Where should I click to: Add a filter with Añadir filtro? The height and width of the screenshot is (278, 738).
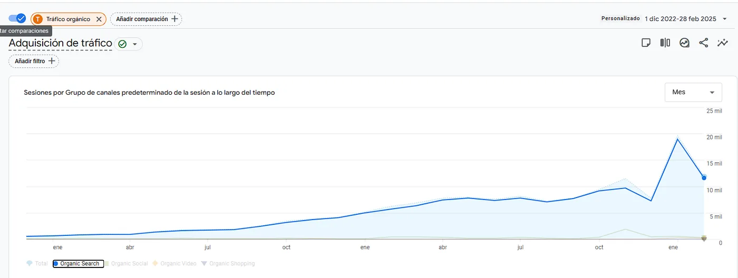point(34,61)
